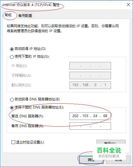The image size is (133, 167).
Task: Click the 默认网关 field showing 192.168.0.1
Action: click(90, 85)
